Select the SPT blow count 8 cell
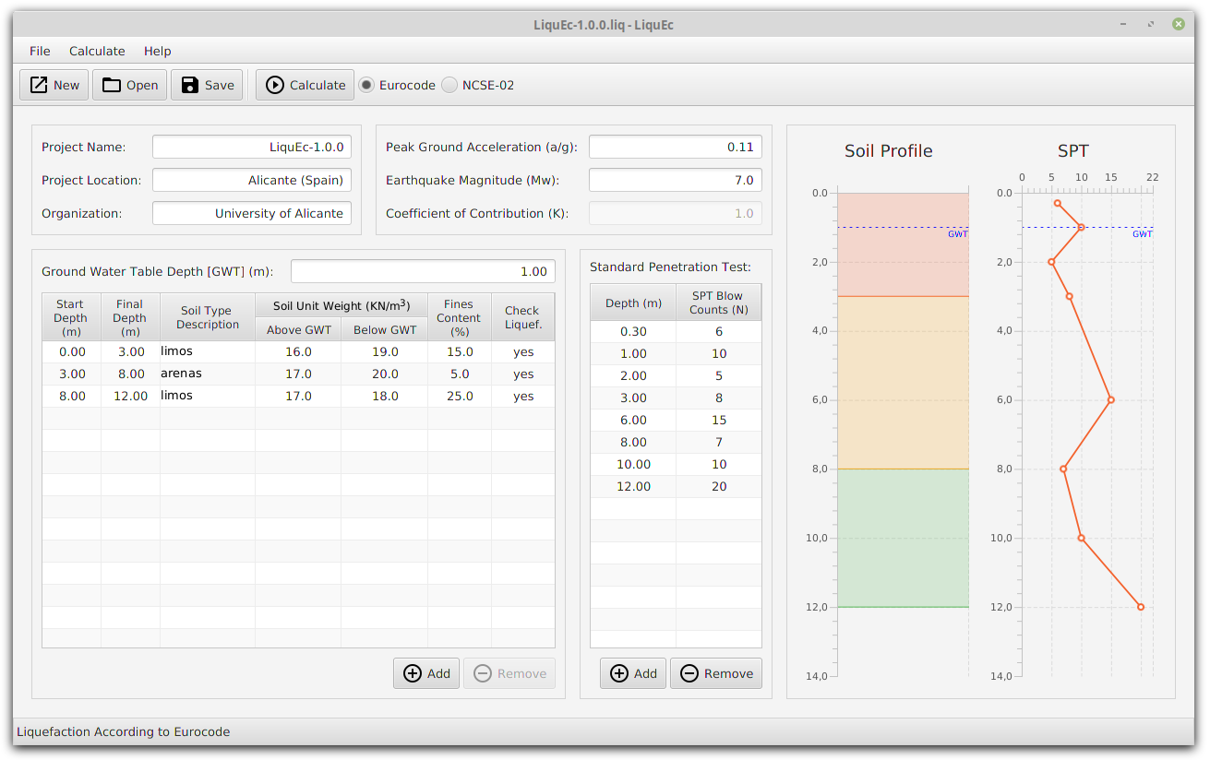Viewport: 1210px width, 760px height. (x=719, y=398)
